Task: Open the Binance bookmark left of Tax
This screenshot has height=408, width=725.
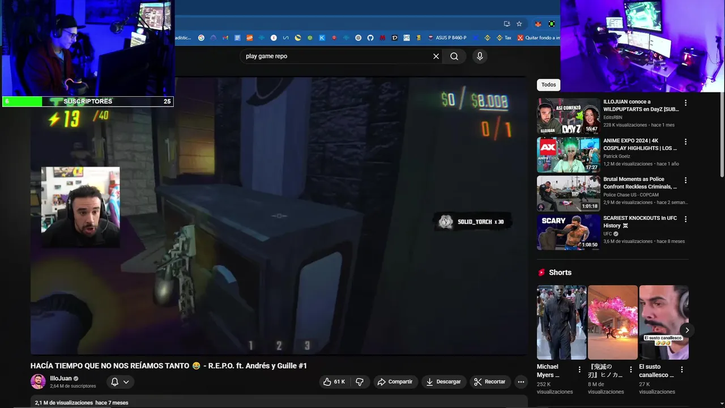Action: pyautogui.click(x=487, y=38)
